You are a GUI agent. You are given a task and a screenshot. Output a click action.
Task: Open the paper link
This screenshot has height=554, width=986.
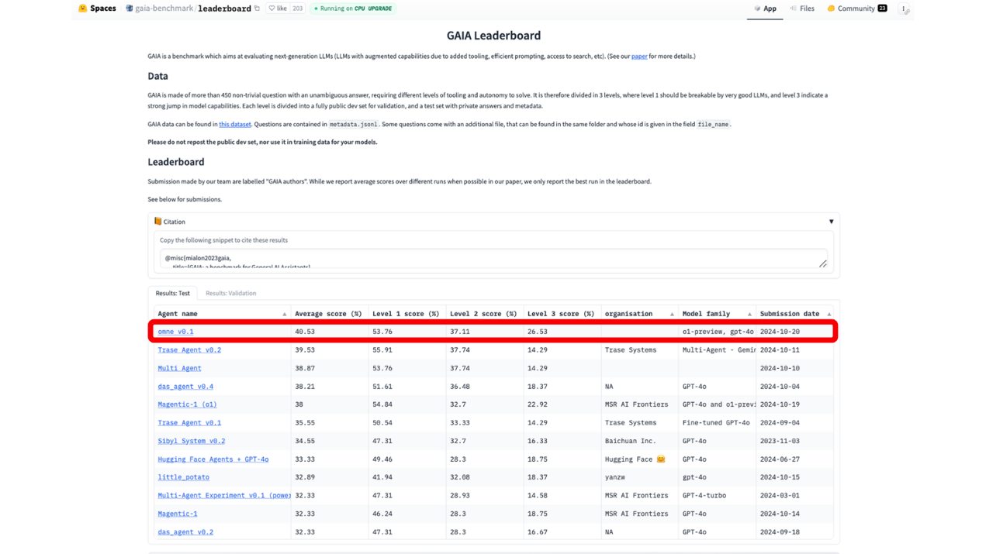(x=638, y=57)
